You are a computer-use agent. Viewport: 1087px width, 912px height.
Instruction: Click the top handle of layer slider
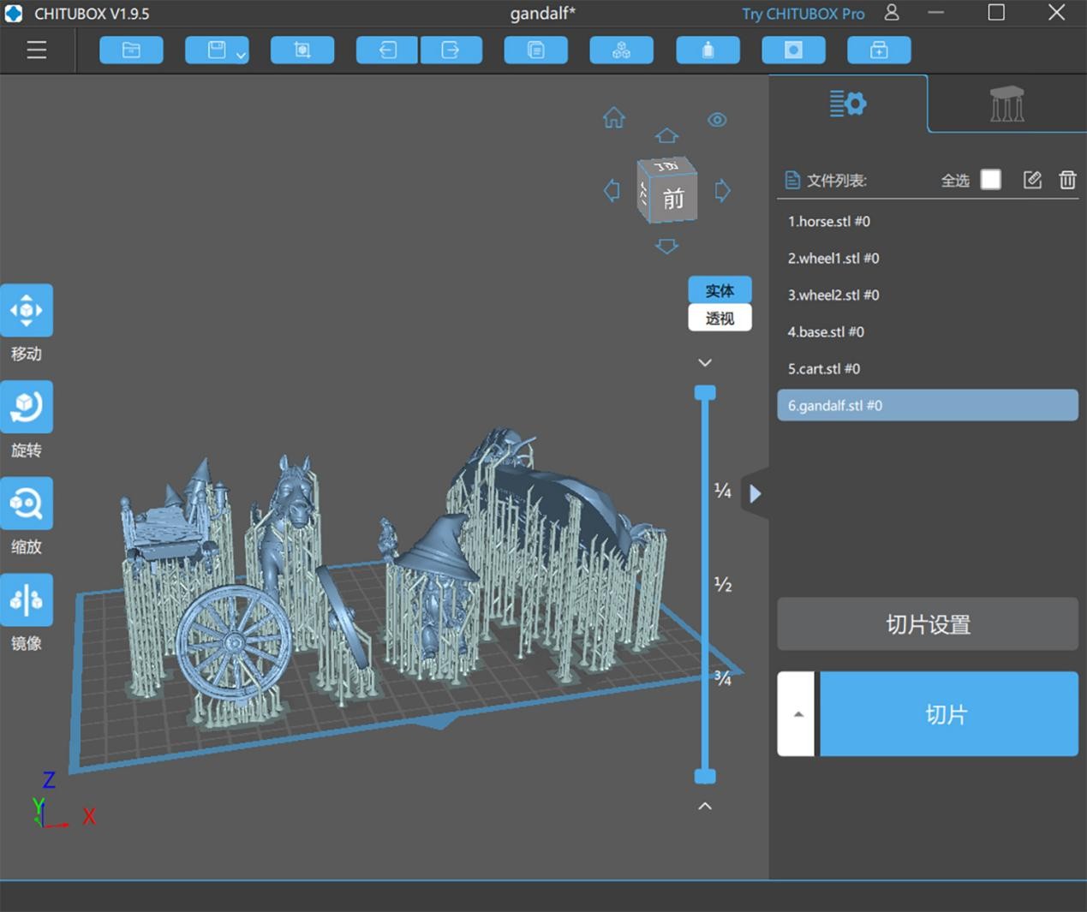pos(705,393)
